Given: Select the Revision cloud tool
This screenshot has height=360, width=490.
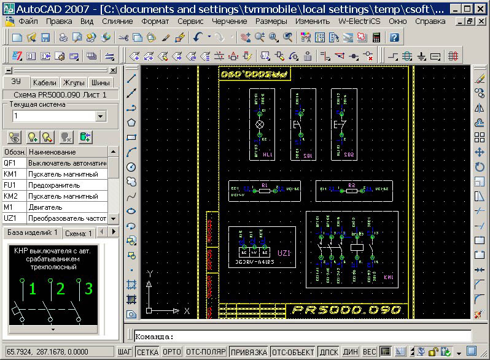Looking at the screenshot, I should point(131,182).
